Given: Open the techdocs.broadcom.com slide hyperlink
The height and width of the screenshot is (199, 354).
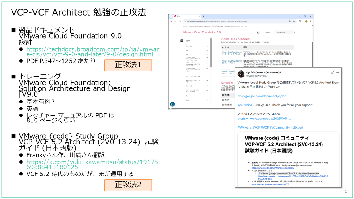Looking at the screenshot, I should click(x=93, y=52).
